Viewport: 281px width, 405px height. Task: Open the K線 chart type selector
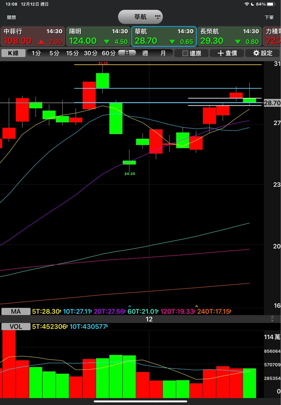(13, 53)
